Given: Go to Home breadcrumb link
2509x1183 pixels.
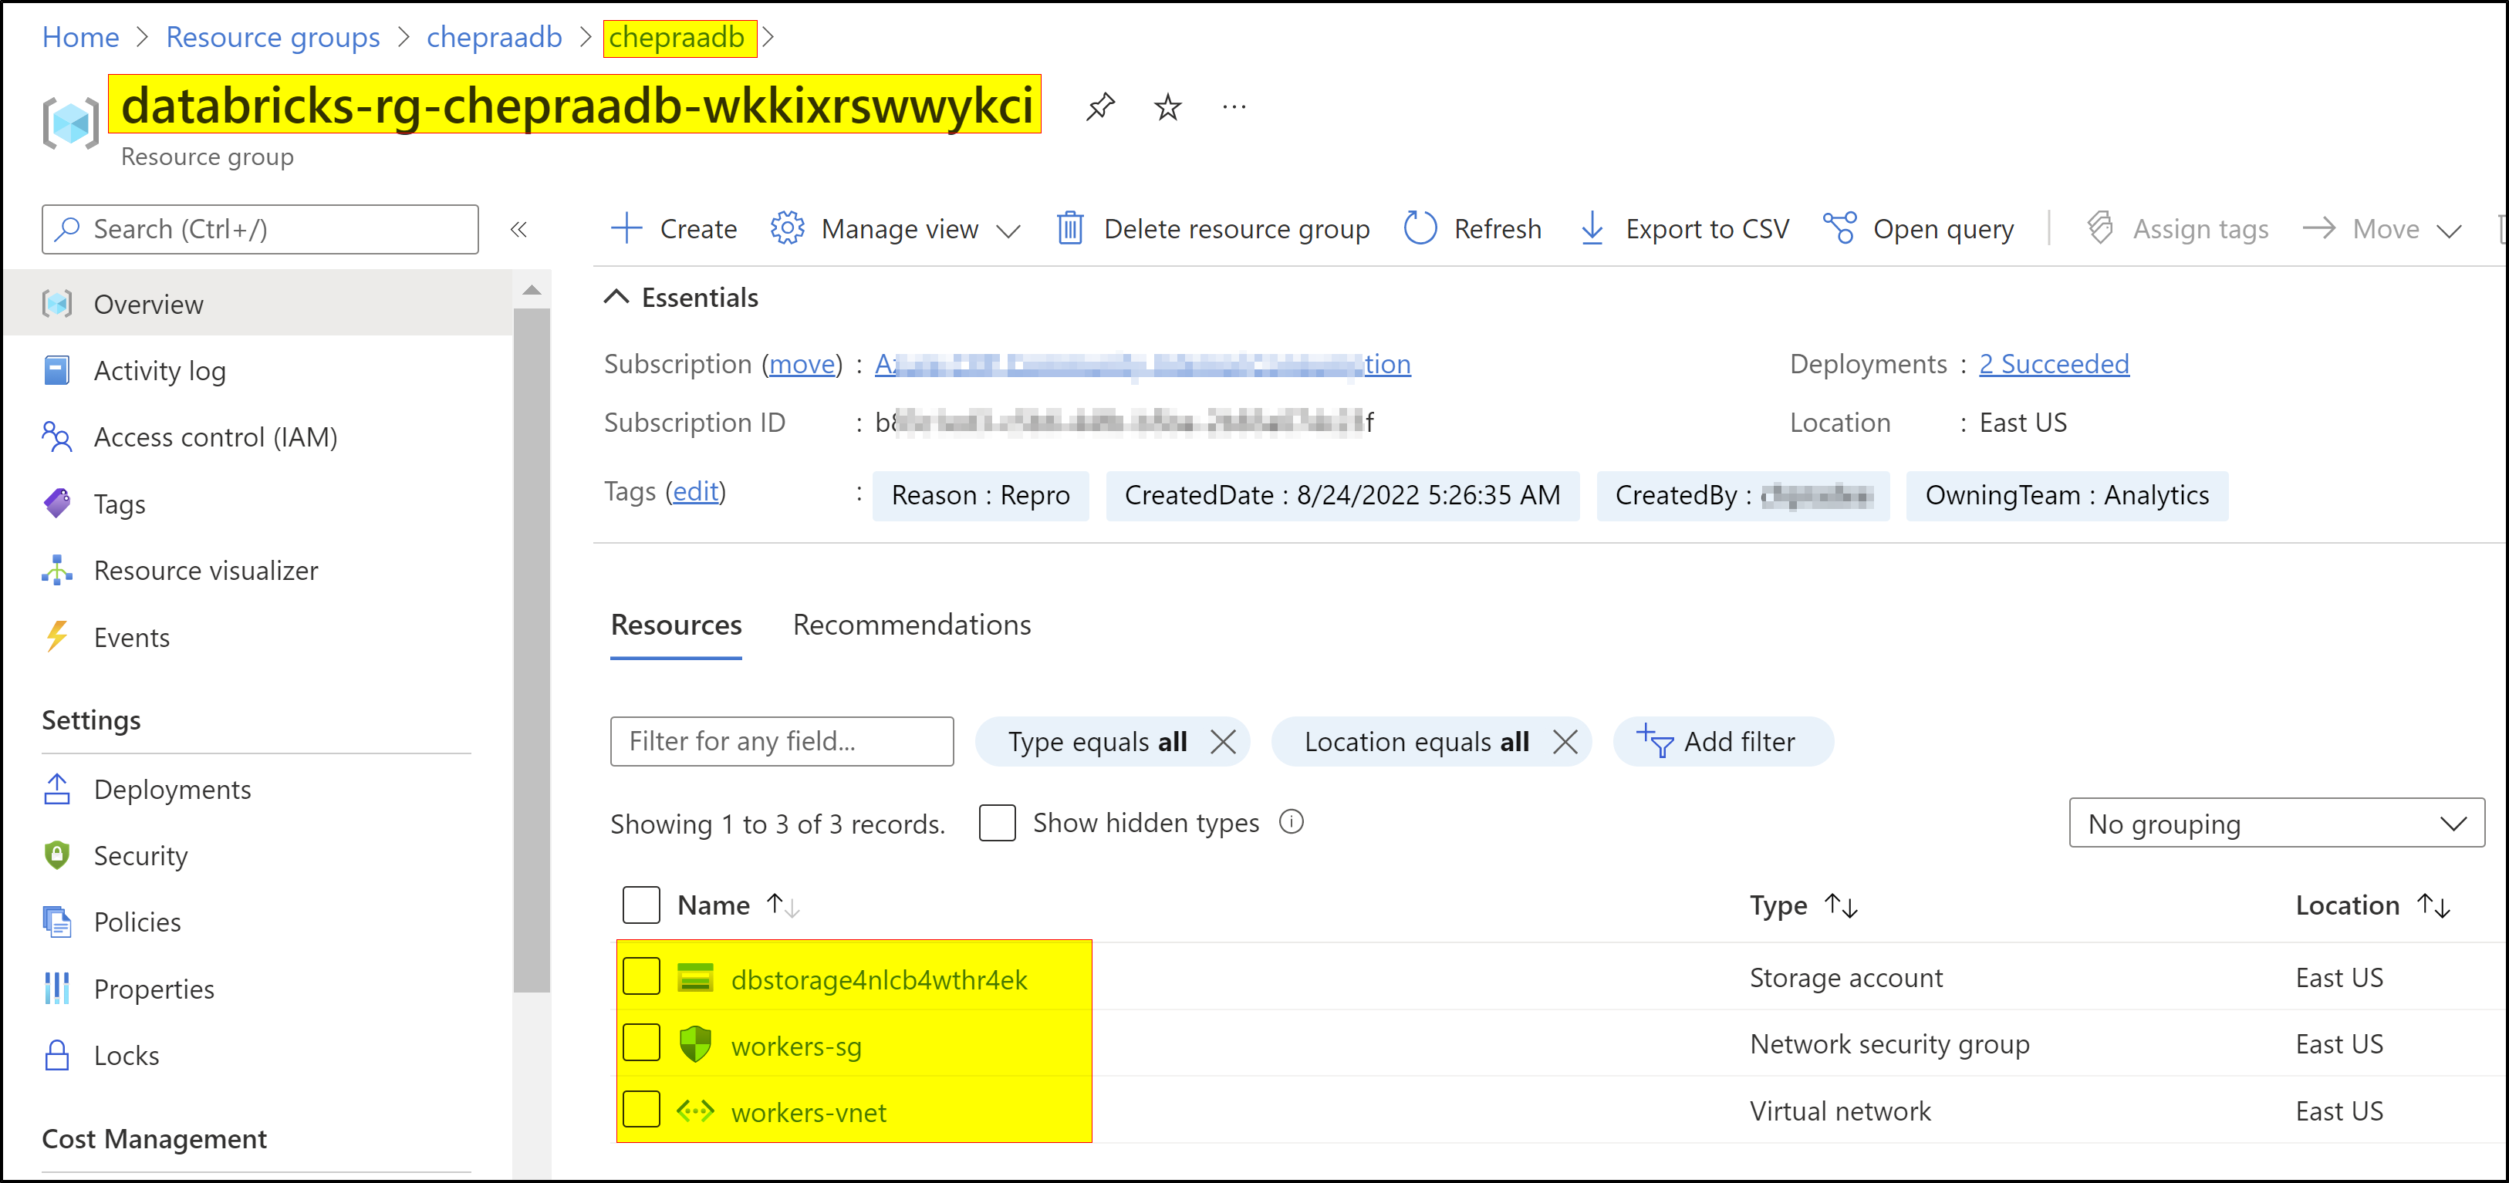Looking at the screenshot, I should tap(81, 37).
